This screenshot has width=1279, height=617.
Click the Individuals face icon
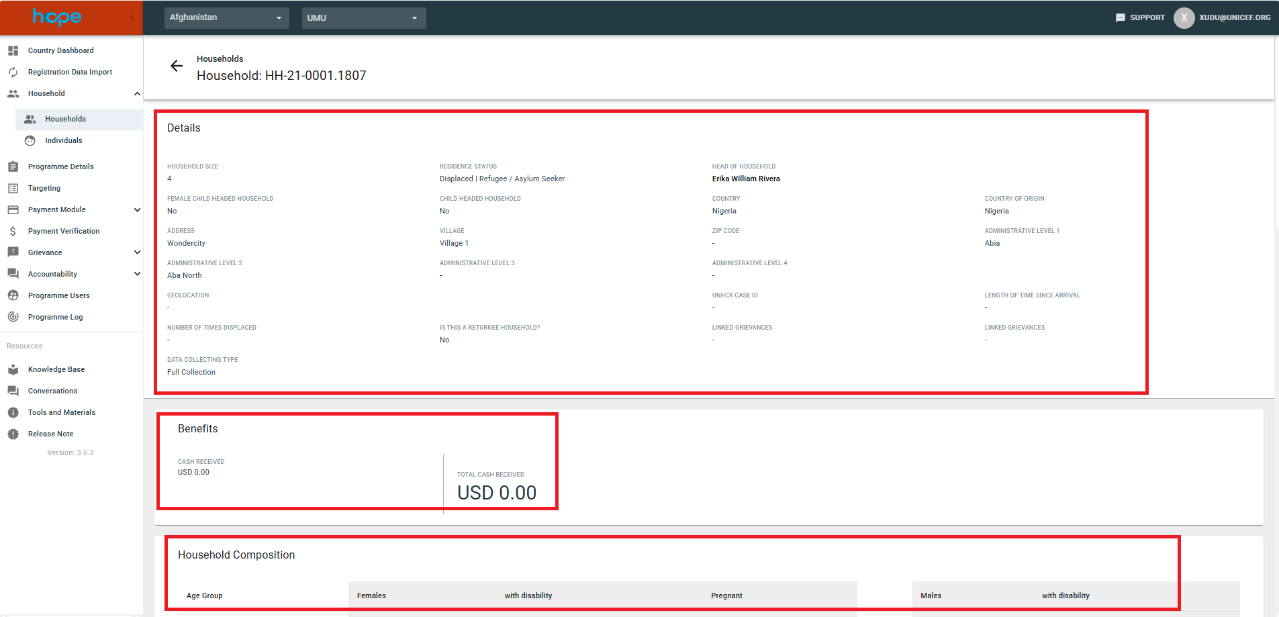30,140
